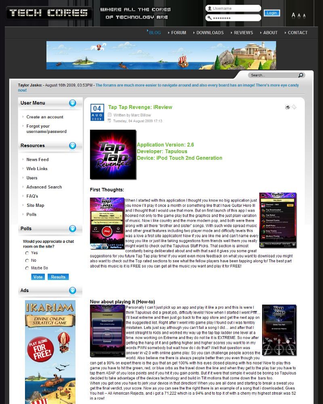
Task: Open Forgot your username/password link
Action: coord(46,129)
